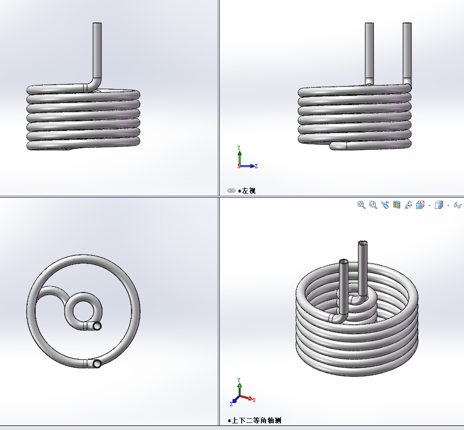This screenshot has height=430, width=464.
Task: Click the coordinate triad in left view
Action: [x=247, y=157]
